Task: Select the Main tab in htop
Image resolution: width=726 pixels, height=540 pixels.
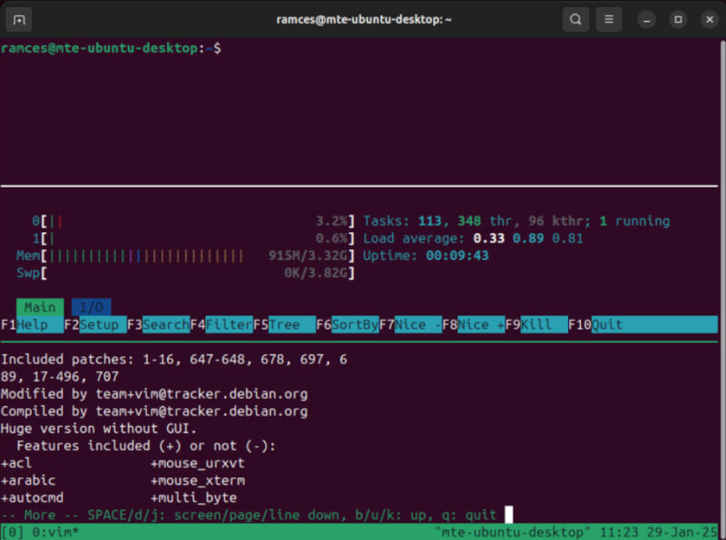Action: click(40, 306)
